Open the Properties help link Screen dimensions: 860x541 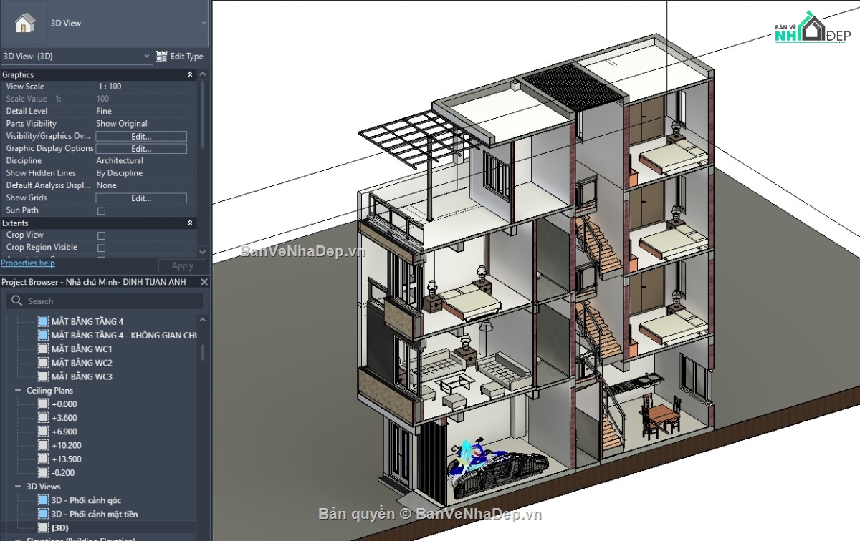click(27, 263)
